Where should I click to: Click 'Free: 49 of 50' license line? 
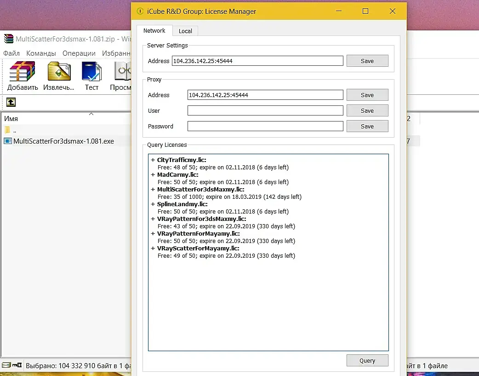(226, 255)
